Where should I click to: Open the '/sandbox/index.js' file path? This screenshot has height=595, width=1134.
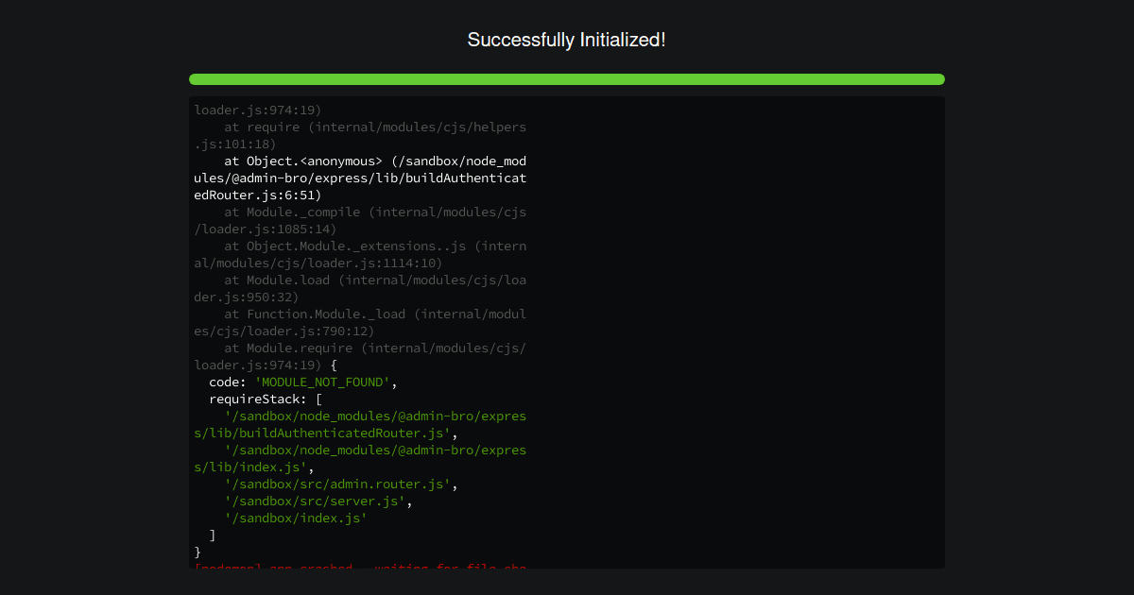pyautogui.click(x=293, y=518)
